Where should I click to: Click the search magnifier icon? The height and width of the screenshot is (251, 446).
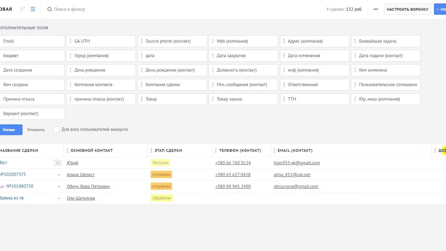pos(49,9)
